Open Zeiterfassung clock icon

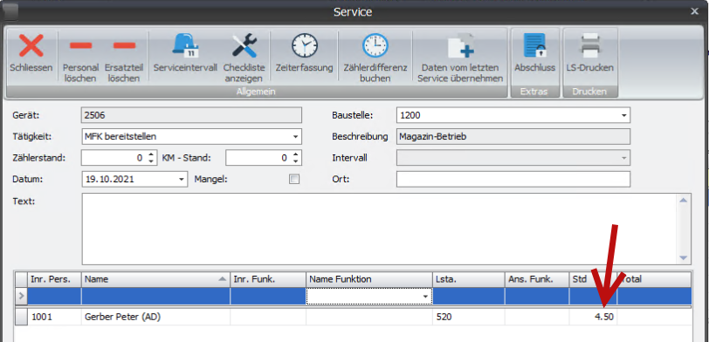305,45
